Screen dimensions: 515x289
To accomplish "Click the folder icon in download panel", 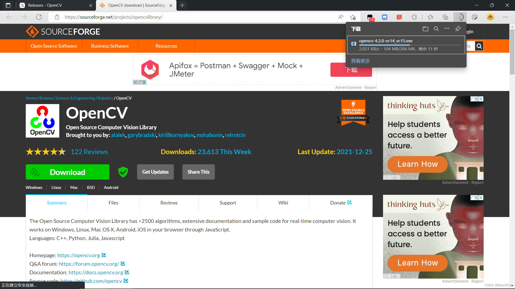I will (x=425, y=29).
